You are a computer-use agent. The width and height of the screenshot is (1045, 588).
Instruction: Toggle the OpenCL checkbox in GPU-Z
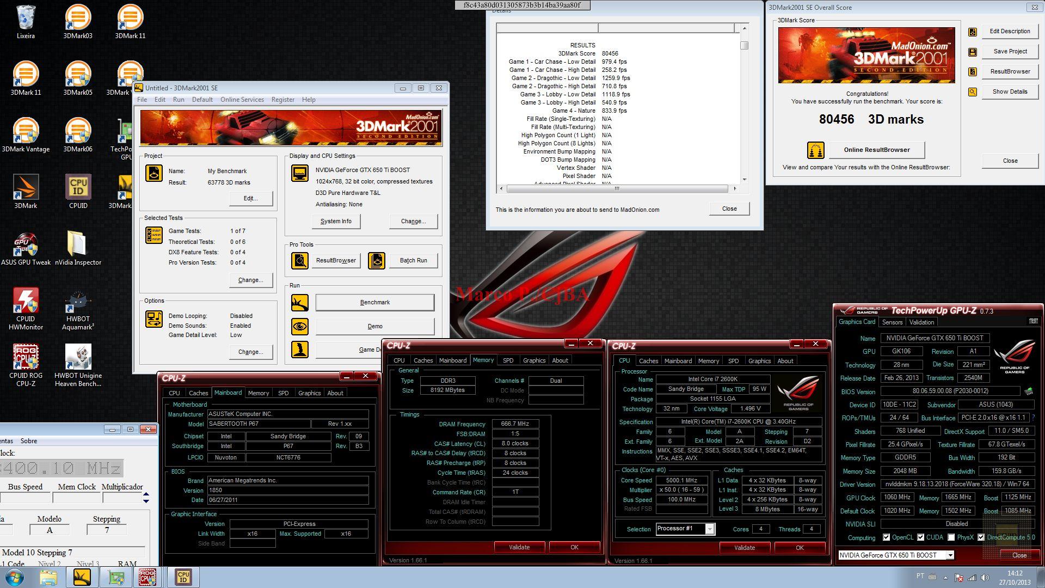[x=886, y=537]
